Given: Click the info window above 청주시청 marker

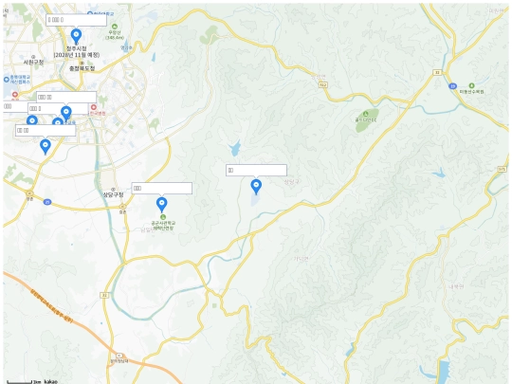Looking at the screenshot, I should [x=76, y=20].
